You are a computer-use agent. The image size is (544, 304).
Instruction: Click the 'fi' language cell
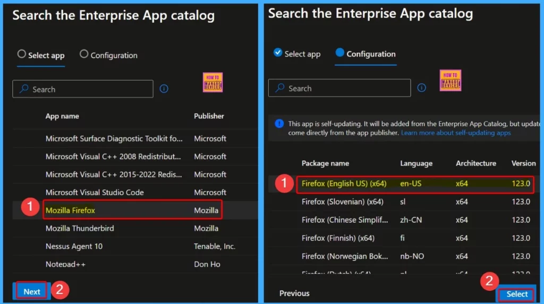pos(402,238)
